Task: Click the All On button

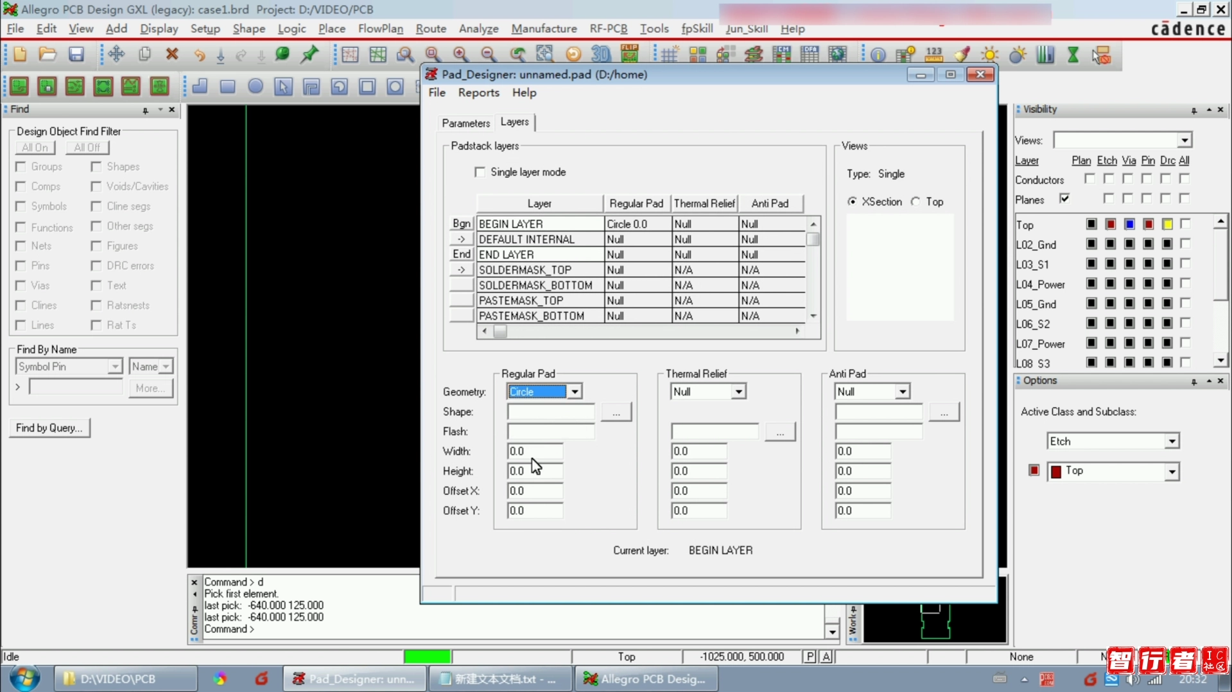Action: pyautogui.click(x=35, y=148)
